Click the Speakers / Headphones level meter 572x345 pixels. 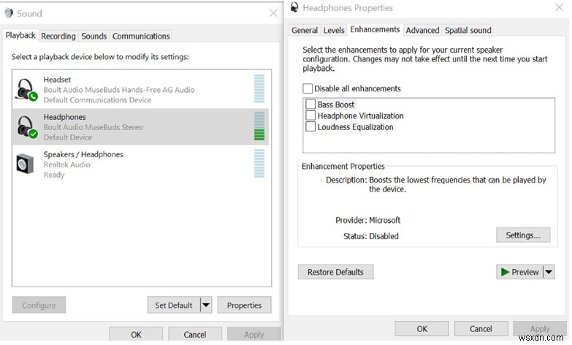point(259,164)
